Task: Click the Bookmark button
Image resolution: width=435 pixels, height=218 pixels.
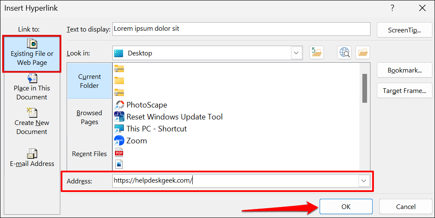Action: [x=405, y=70]
